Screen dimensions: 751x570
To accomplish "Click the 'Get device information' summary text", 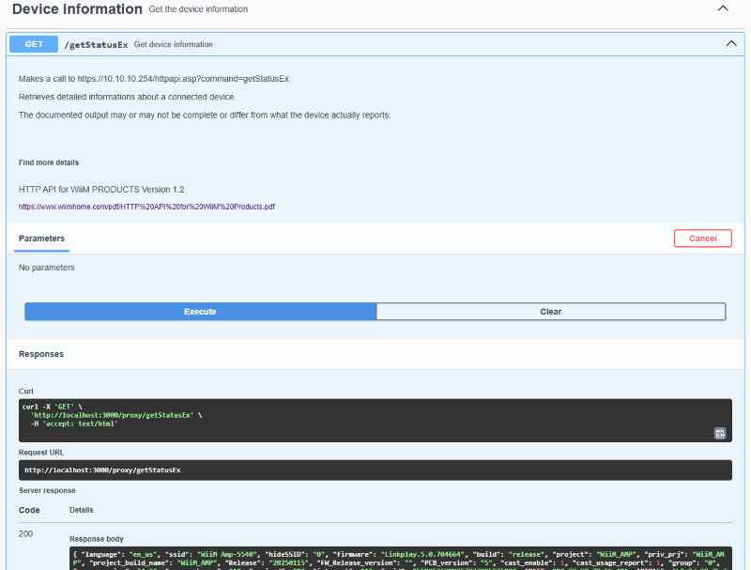I will point(174,44).
